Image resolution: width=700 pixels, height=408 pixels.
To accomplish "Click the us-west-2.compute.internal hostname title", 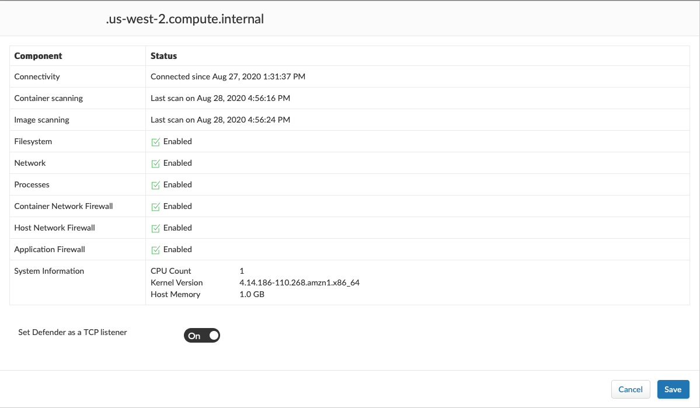I will click(x=184, y=19).
